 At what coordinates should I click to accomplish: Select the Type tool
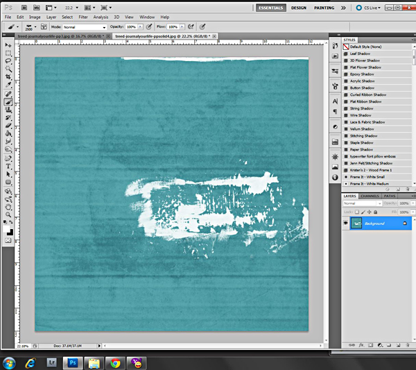tap(8, 167)
